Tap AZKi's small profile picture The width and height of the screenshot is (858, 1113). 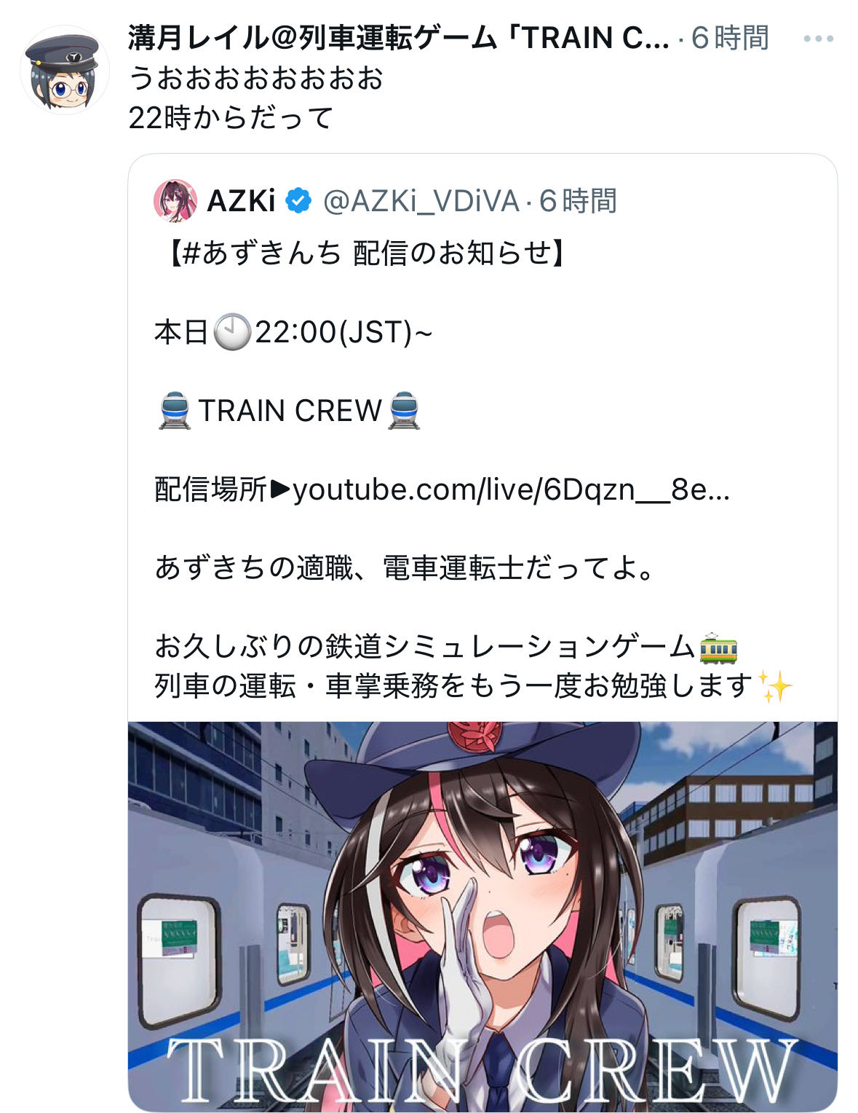coord(175,201)
